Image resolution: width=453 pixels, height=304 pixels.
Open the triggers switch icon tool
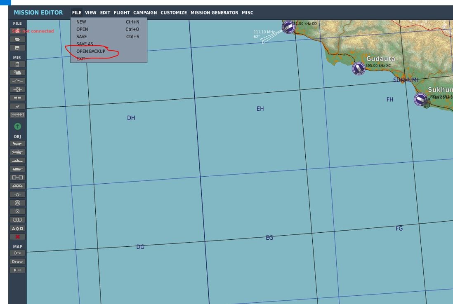click(x=17, y=81)
